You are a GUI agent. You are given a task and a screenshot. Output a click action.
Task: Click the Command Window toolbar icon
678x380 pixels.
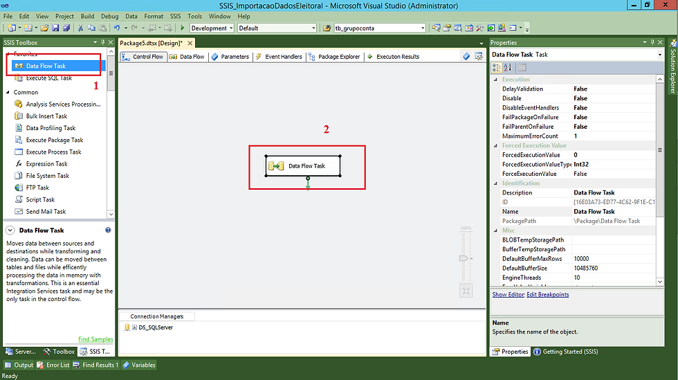(x=513, y=28)
